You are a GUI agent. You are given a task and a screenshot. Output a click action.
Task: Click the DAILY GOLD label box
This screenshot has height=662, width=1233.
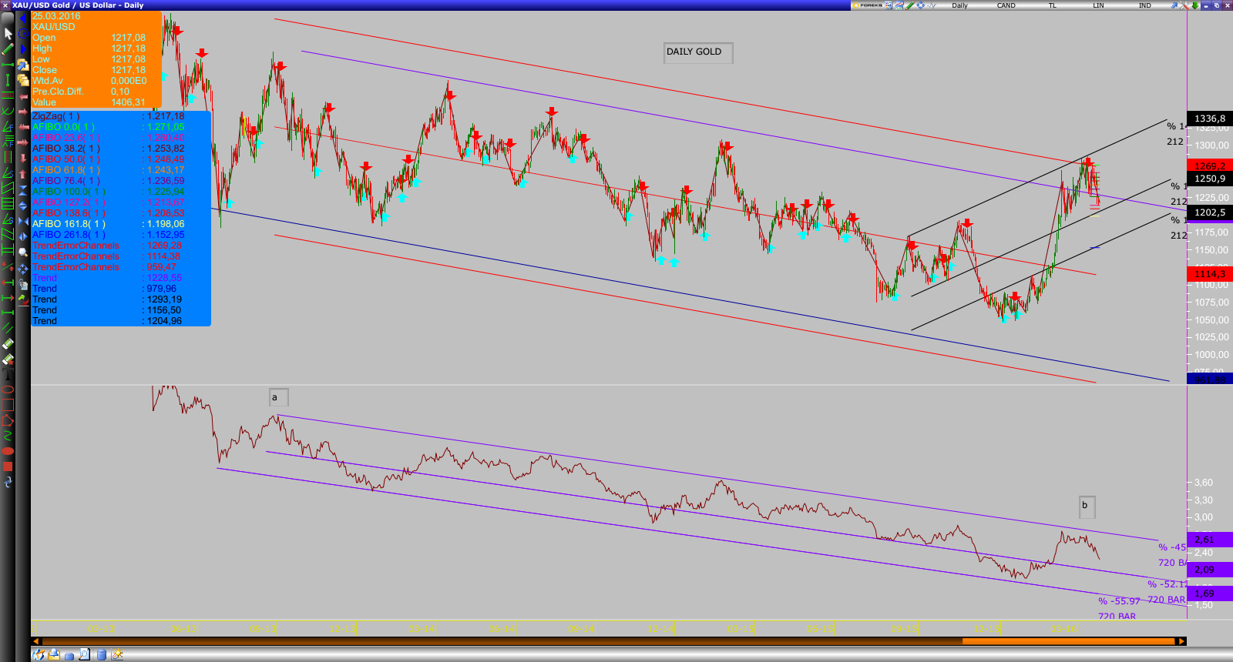[x=697, y=52]
